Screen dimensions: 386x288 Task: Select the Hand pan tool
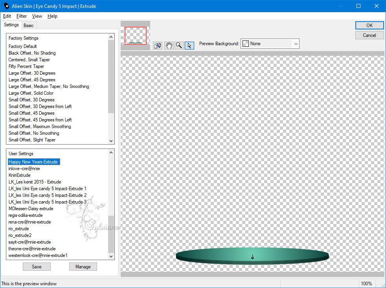coord(169,46)
